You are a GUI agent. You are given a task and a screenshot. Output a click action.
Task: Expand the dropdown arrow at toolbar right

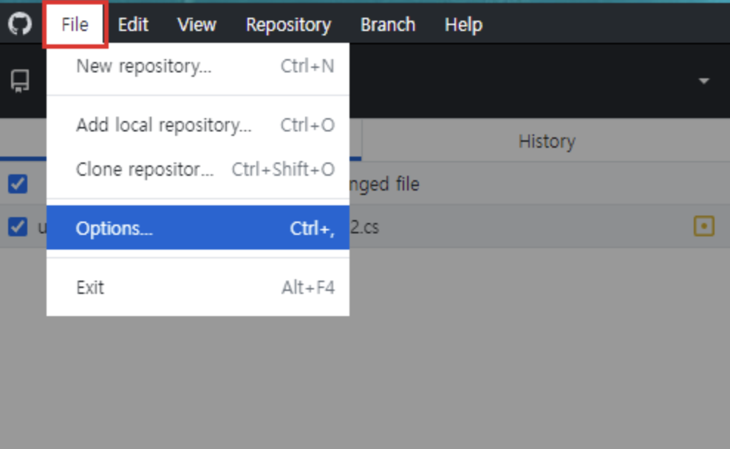pyautogui.click(x=703, y=81)
